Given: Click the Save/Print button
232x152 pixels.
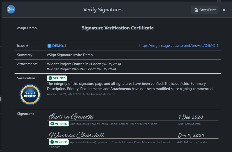Looking at the screenshot, I should tap(205, 10).
